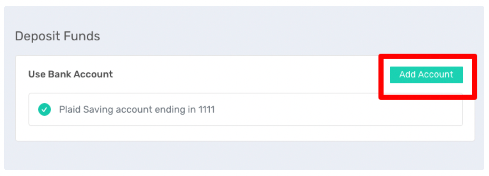Click the word 'Bank' in section heading
Screen dimensions: 489x176
pyautogui.click(x=60, y=74)
